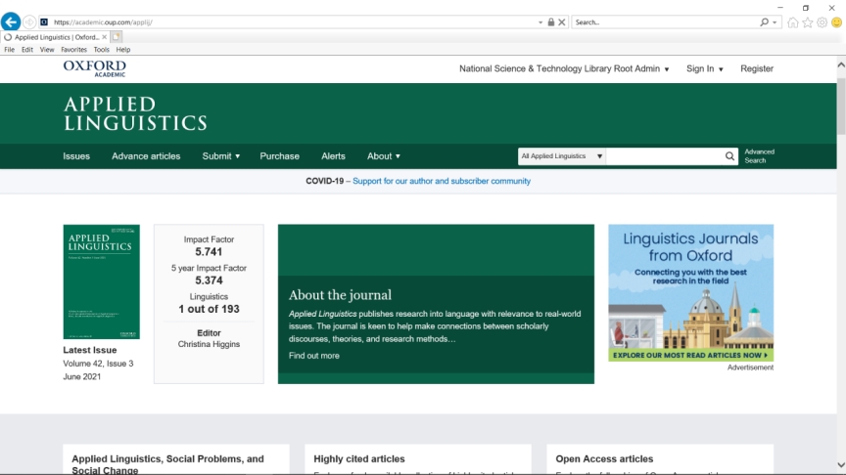Open the Sign In dropdown
Image resolution: width=846 pixels, height=475 pixels.
click(704, 69)
